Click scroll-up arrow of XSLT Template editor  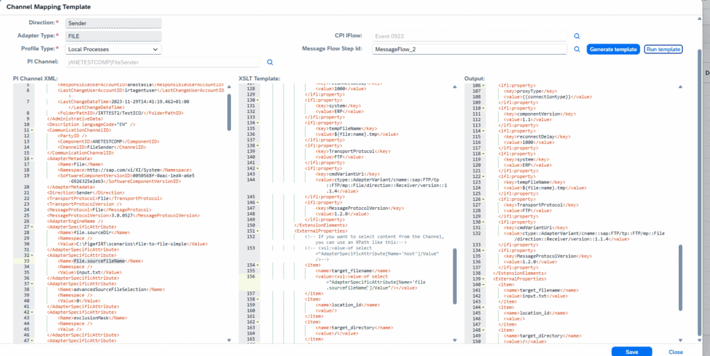455,87
